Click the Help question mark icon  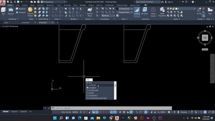[193, 2]
